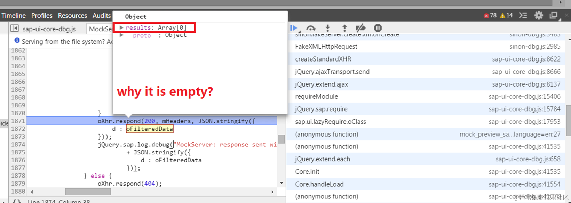571x203 pixels.
Task: Click the oXhr.respond(404) code line
Action: coord(130,184)
